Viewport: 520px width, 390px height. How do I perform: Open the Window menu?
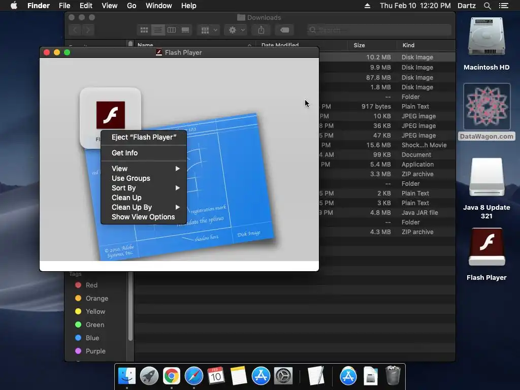159,6
